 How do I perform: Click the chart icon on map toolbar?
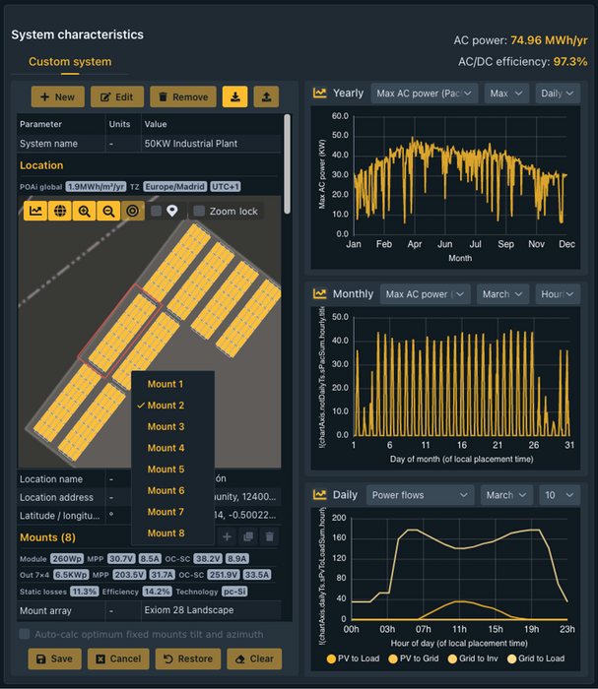coord(35,211)
